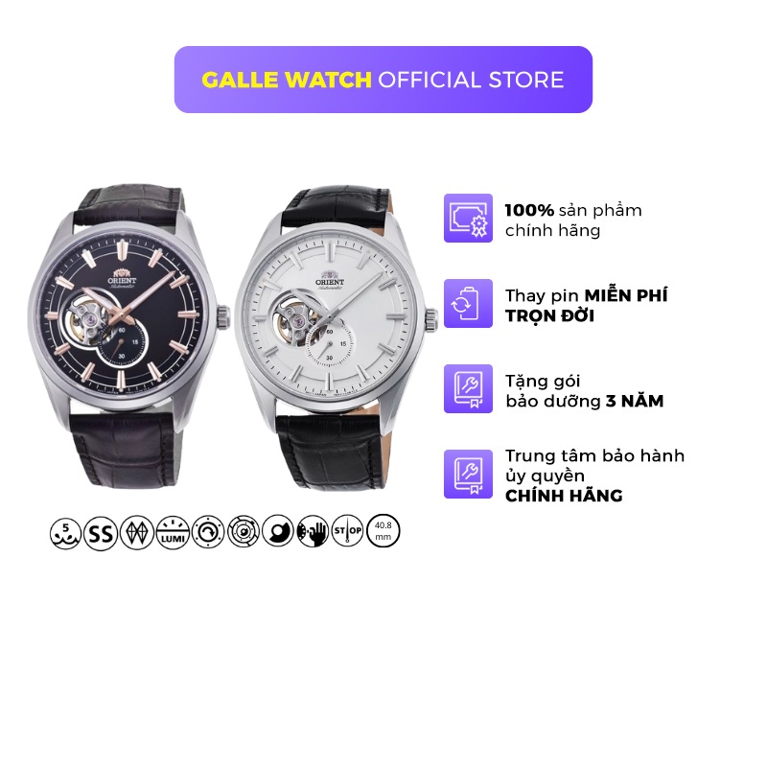Click the 5 bar water resistance icon
Image resolution: width=767 pixels, height=767 pixels.
pyautogui.click(x=65, y=532)
